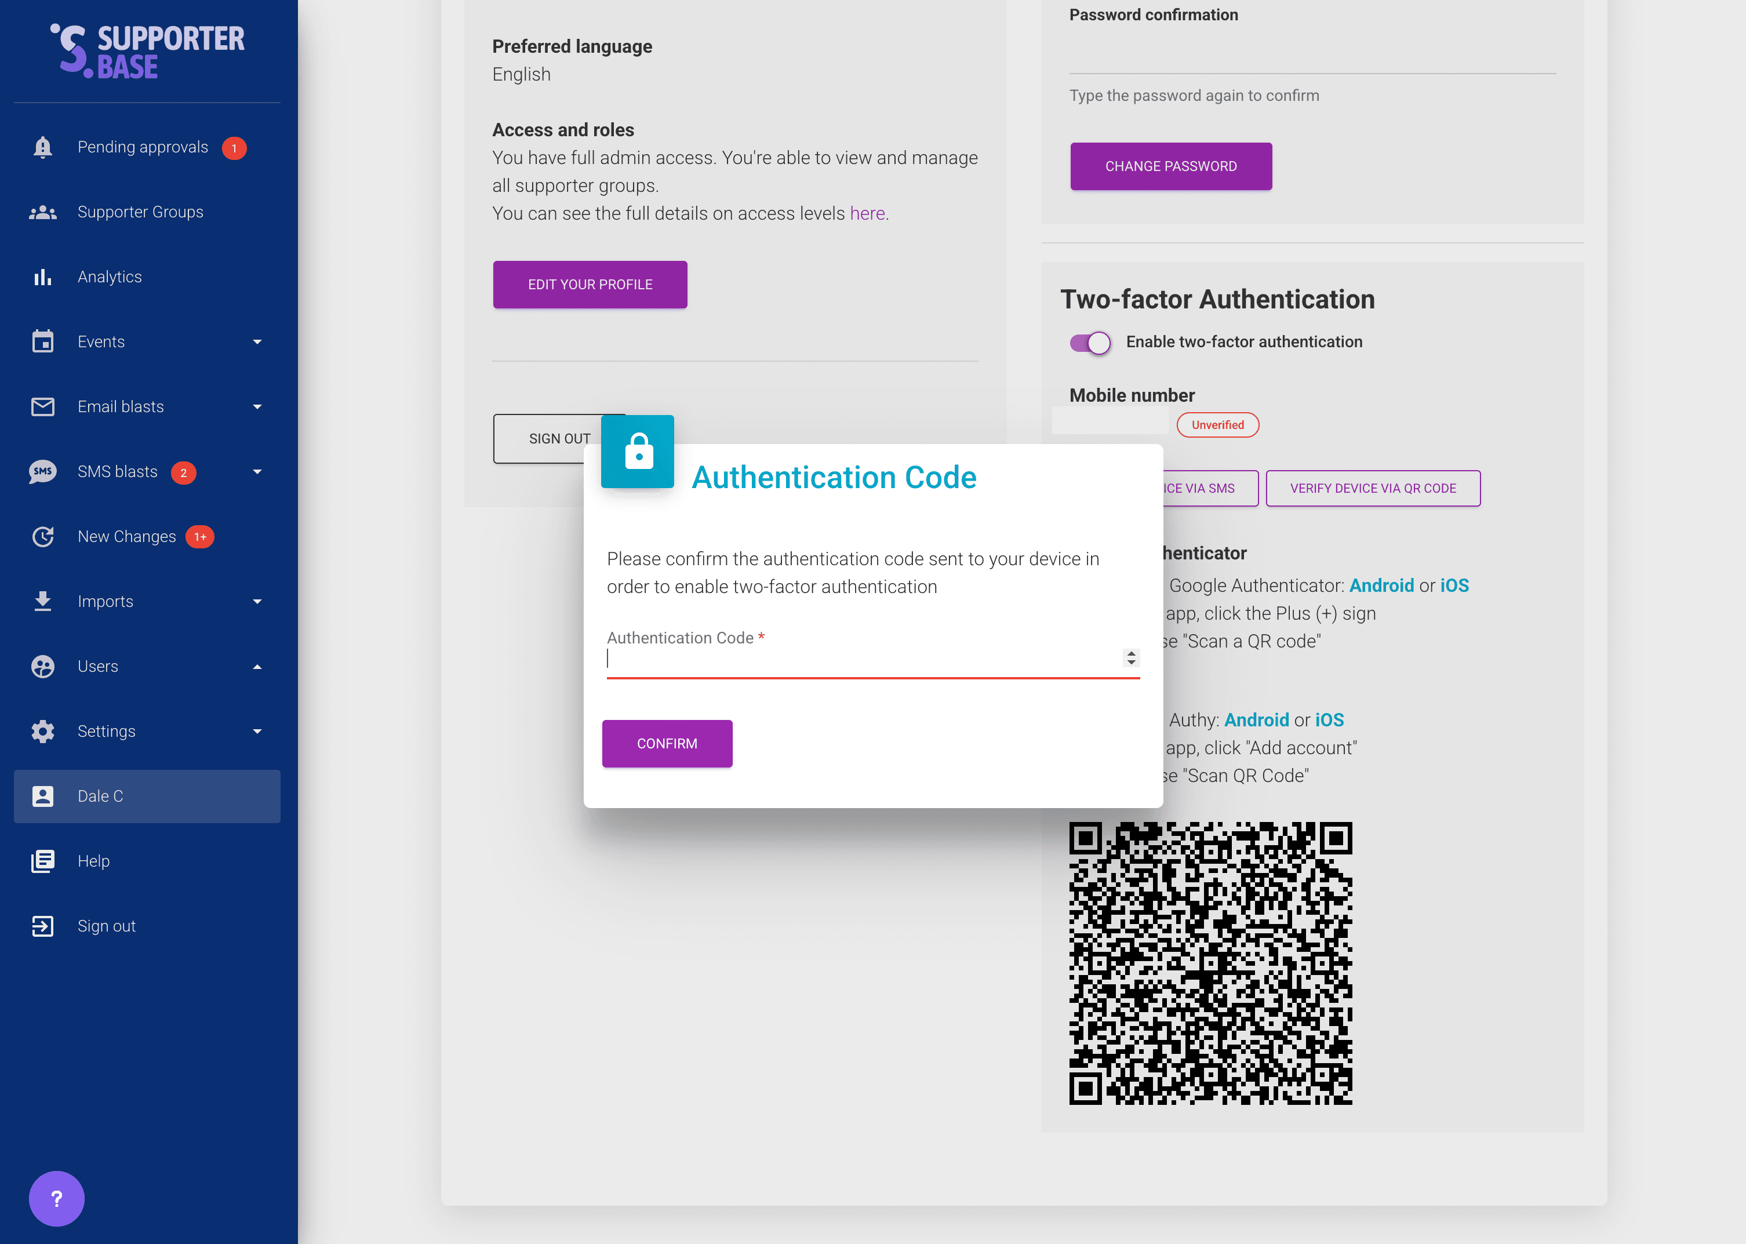
Task: Click Verify Device via QR Code button
Action: (x=1372, y=489)
